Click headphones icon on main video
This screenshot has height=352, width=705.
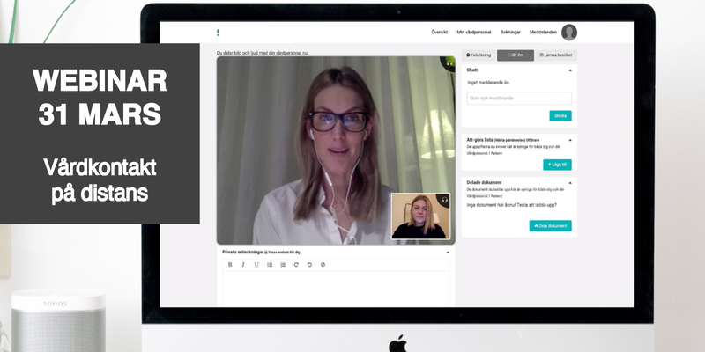[449, 62]
